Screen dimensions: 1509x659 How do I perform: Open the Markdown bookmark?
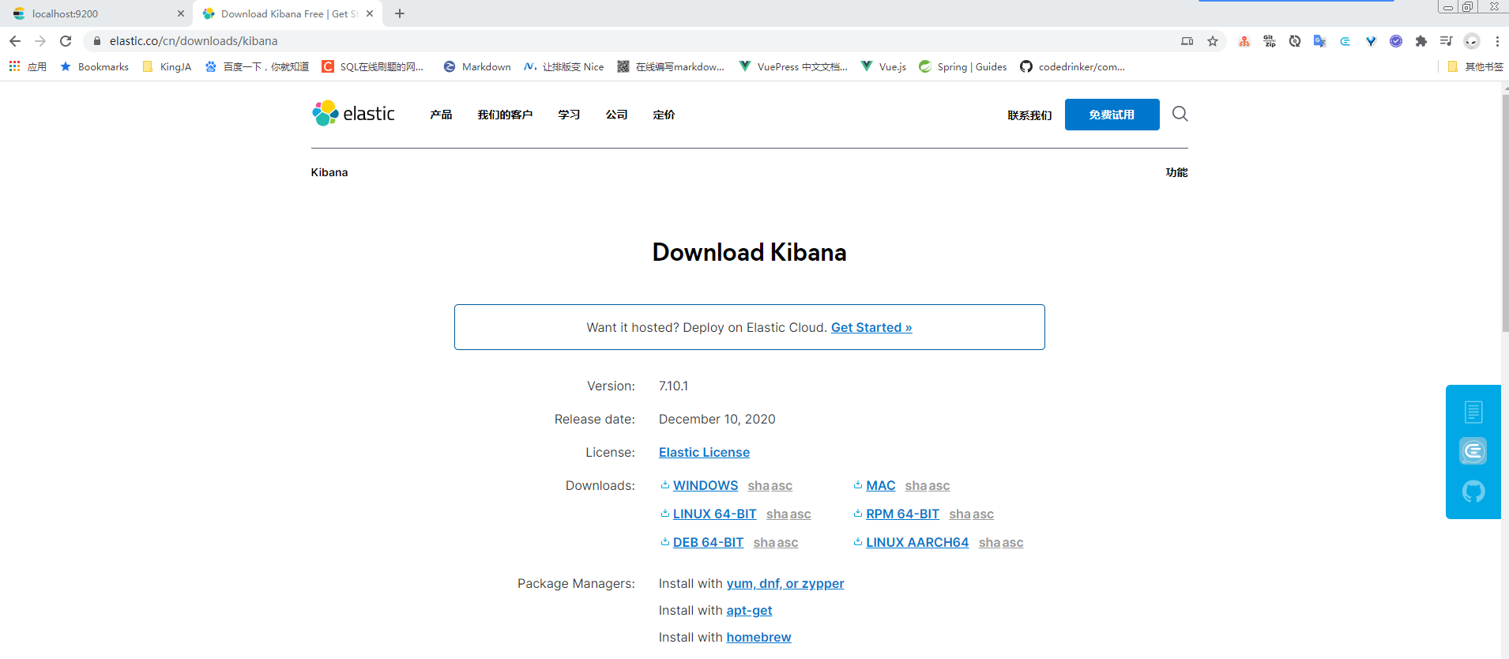(477, 66)
